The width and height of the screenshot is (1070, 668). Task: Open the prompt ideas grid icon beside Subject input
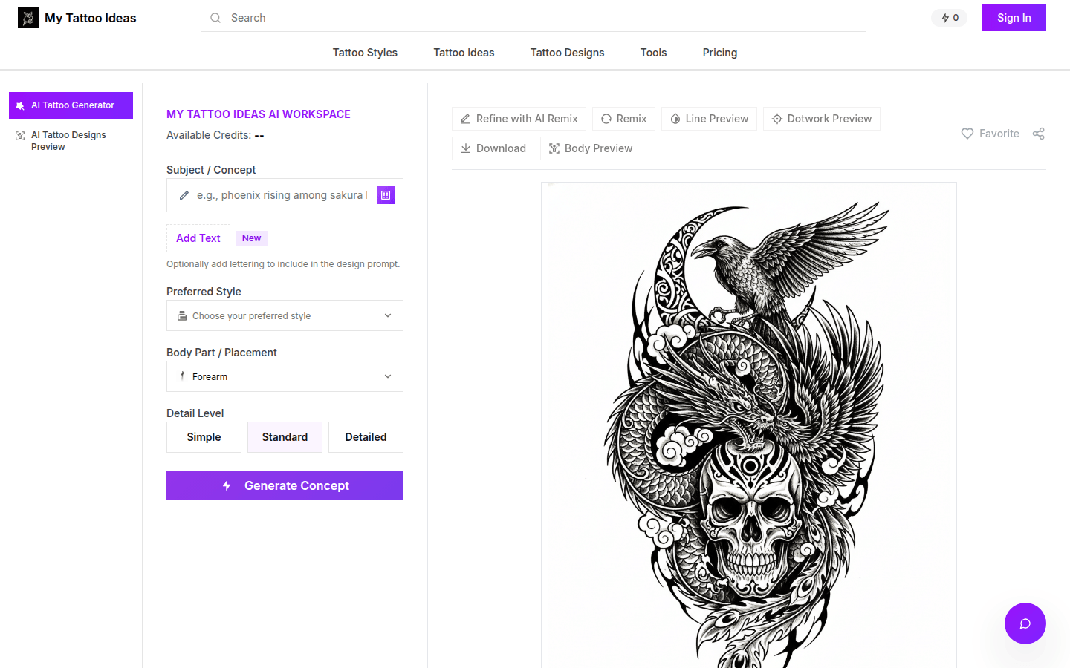tap(385, 195)
